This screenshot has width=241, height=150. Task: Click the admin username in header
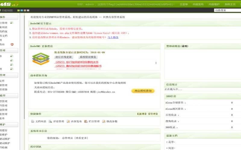89,4
